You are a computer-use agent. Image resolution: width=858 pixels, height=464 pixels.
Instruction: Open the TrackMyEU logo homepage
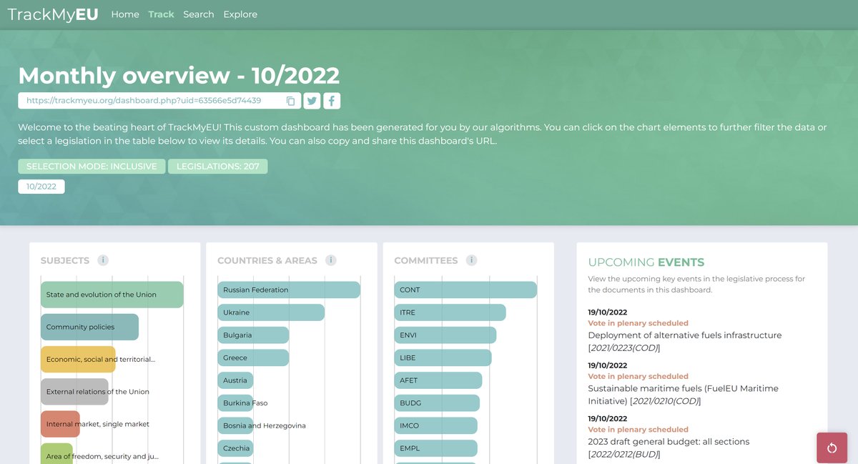point(53,14)
